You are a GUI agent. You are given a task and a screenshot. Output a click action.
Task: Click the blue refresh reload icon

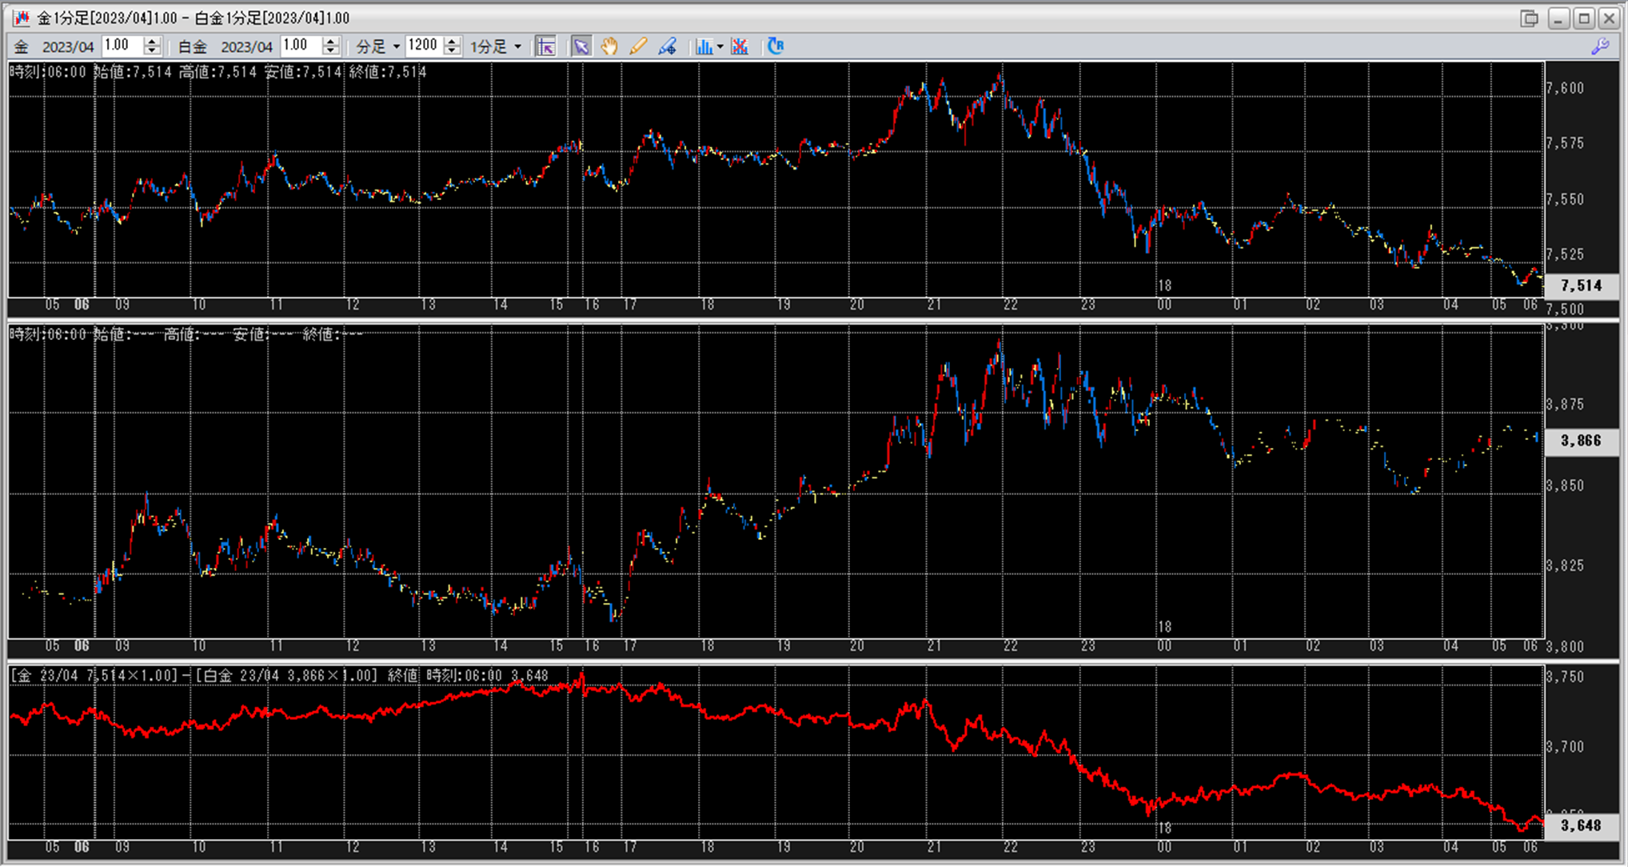[x=775, y=46]
